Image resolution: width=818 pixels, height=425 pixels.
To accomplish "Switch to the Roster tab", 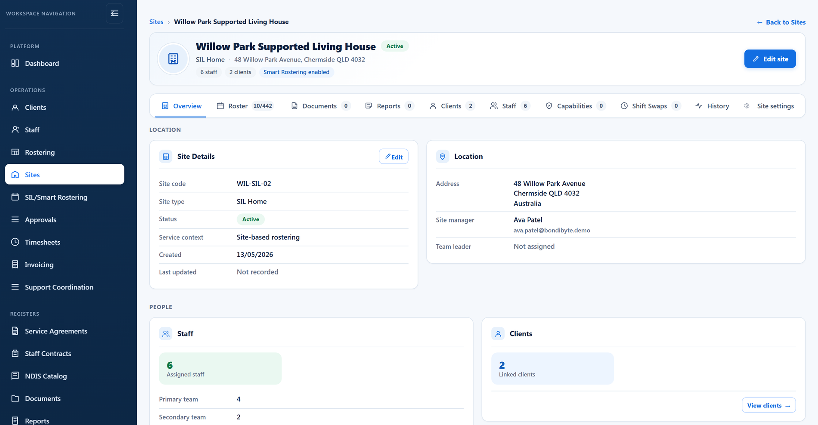I will [x=245, y=106].
